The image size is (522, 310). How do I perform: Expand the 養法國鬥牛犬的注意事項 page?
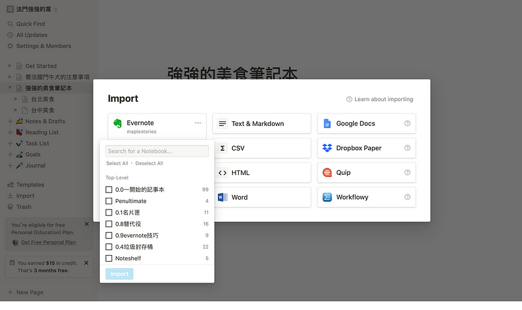10,77
